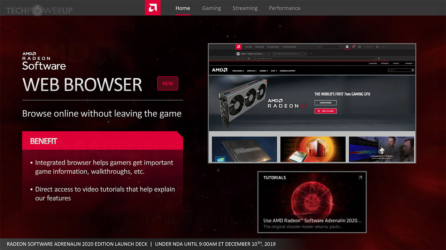
Task: Expand the Language dropdown on the AMD site
Action: point(409,63)
